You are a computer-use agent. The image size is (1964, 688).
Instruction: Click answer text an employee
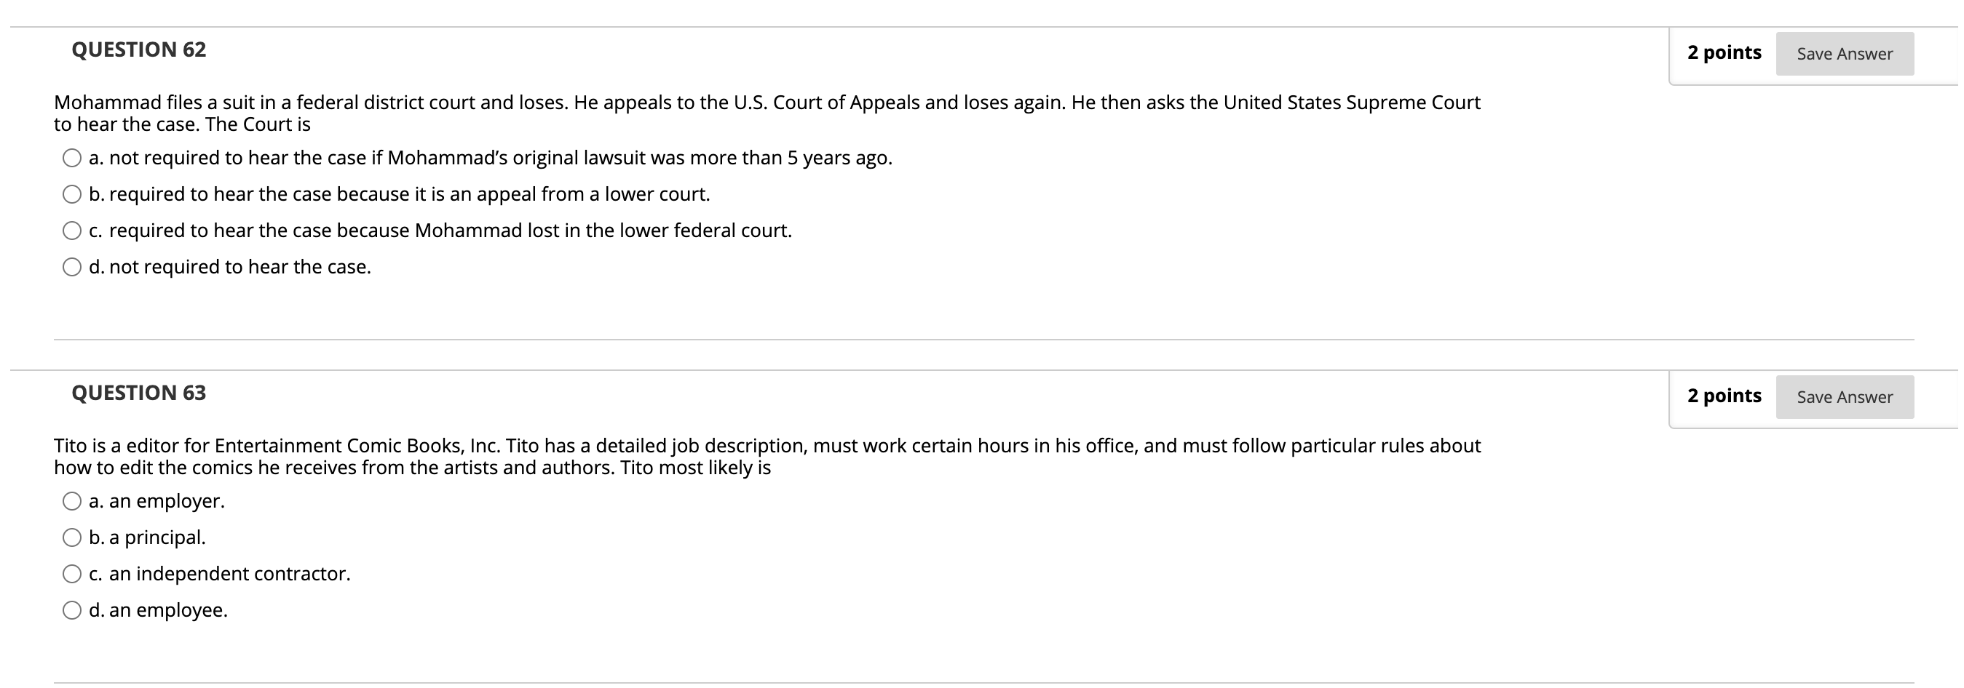(x=159, y=609)
